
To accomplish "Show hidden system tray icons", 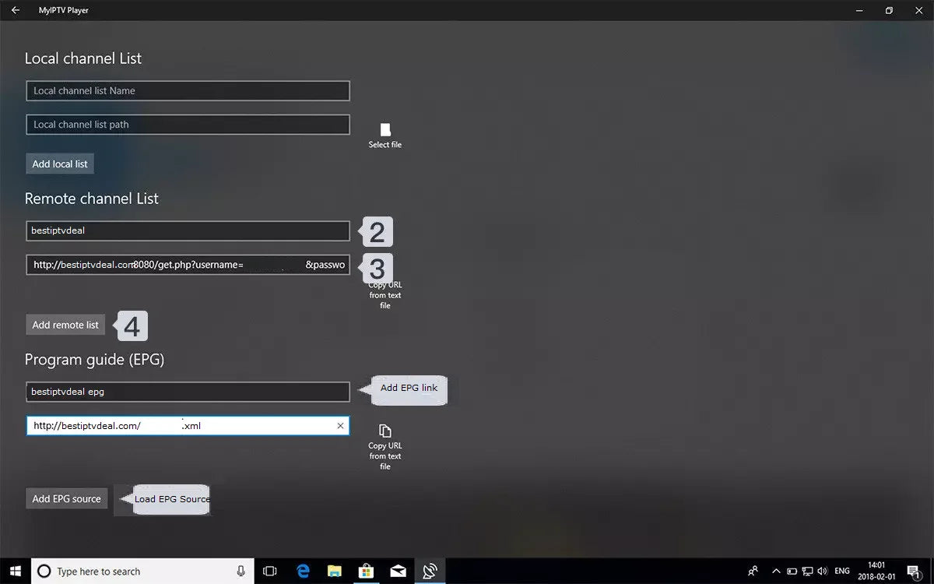I will [x=776, y=571].
